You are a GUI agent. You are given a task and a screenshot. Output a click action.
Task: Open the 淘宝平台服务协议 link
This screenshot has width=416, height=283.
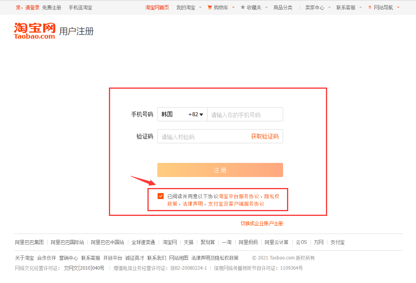239,196
